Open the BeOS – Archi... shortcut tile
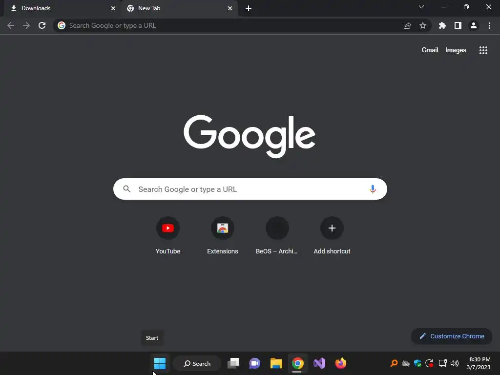 click(277, 228)
